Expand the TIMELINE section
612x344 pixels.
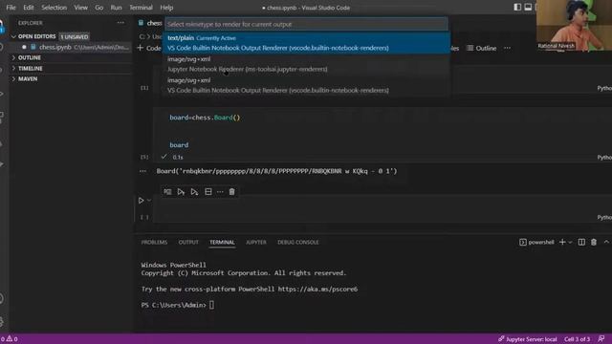click(x=30, y=68)
